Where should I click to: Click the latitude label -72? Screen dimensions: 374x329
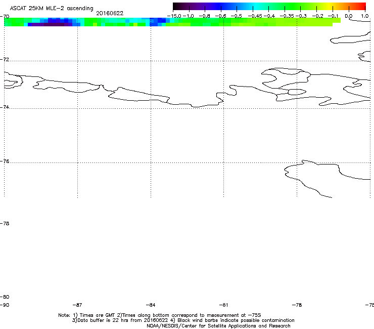(5, 59)
